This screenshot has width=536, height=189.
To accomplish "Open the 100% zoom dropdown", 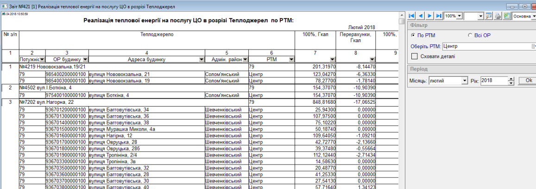I will (x=459, y=16).
